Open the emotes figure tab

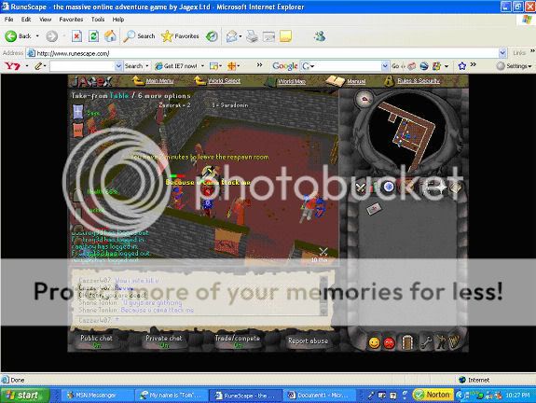[x=440, y=342]
